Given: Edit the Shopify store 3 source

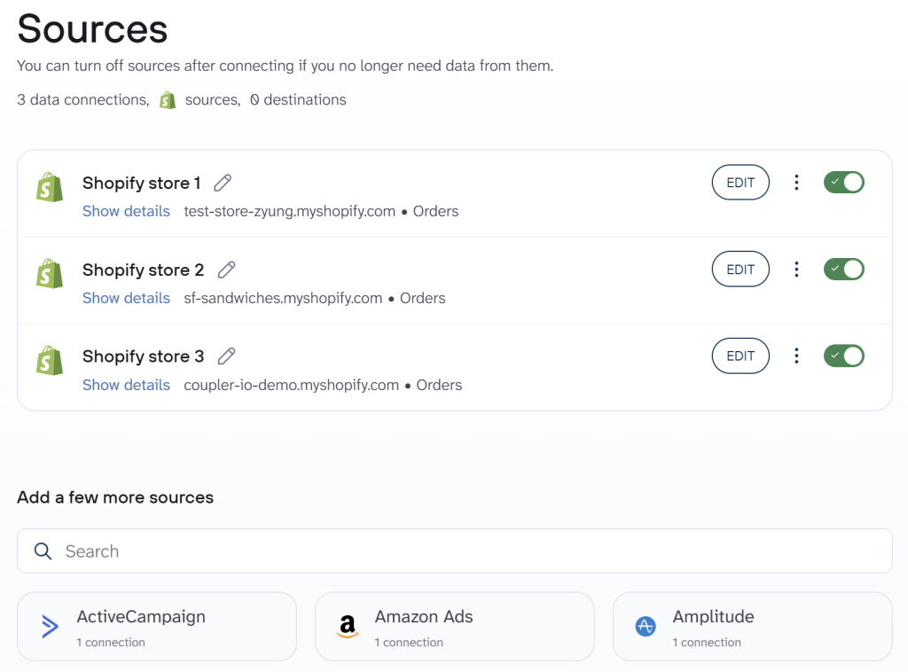Looking at the screenshot, I should [740, 356].
